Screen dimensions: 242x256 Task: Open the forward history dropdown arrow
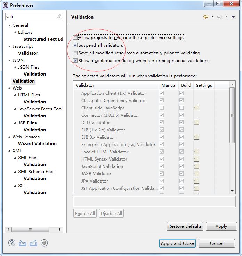pyautogui.click(x=226, y=17)
